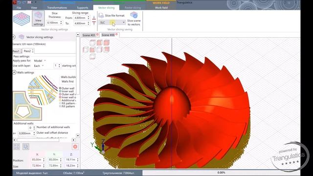The height and width of the screenshot is (176, 313).
Task: Select first view cube in middle row
Action: coord(86,49)
